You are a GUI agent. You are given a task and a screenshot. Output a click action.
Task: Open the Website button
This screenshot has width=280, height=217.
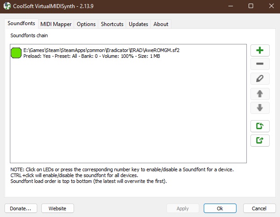pyautogui.click(x=57, y=208)
